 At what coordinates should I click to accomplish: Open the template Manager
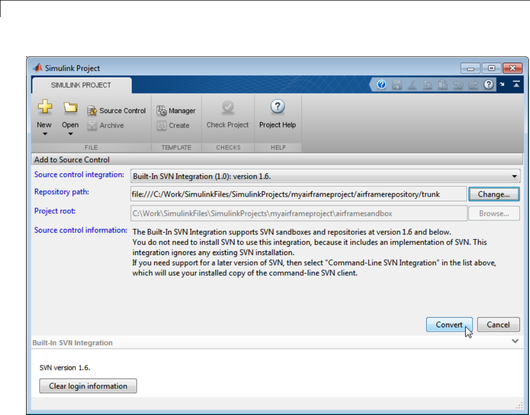click(176, 111)
